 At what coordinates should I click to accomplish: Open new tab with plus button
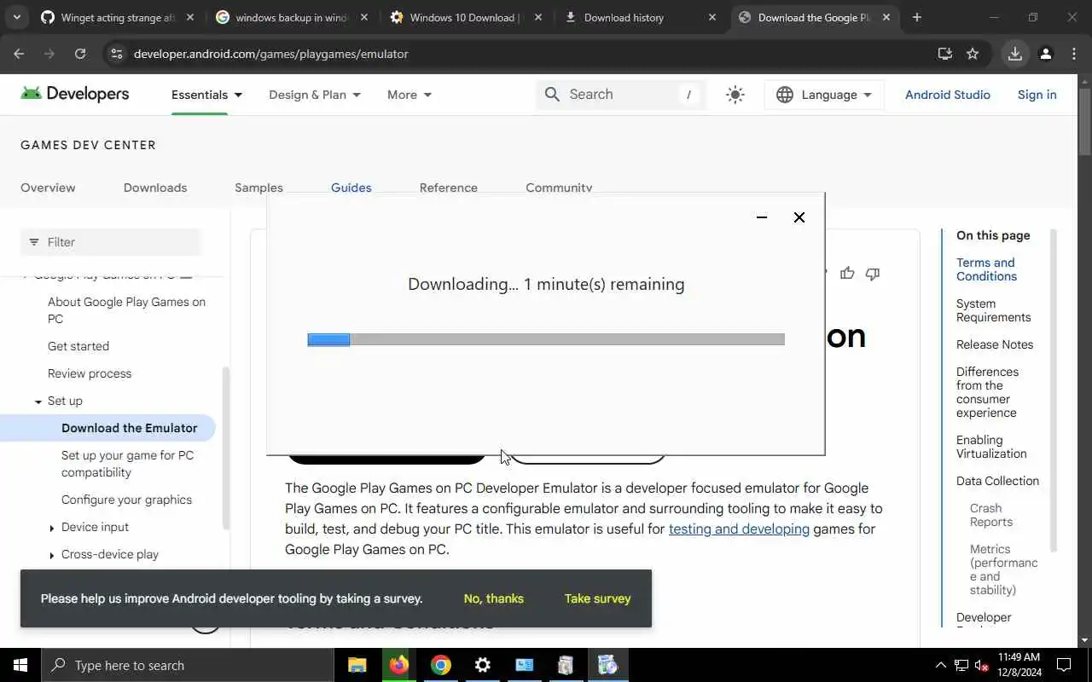(x=917, y=17)
